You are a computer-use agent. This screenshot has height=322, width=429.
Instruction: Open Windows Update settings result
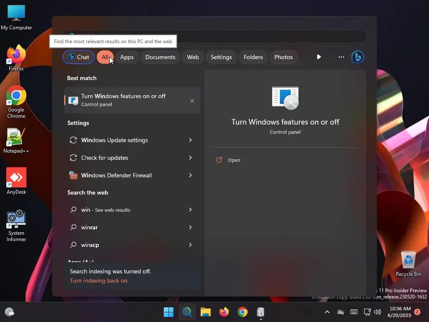(x=132, y=140)
